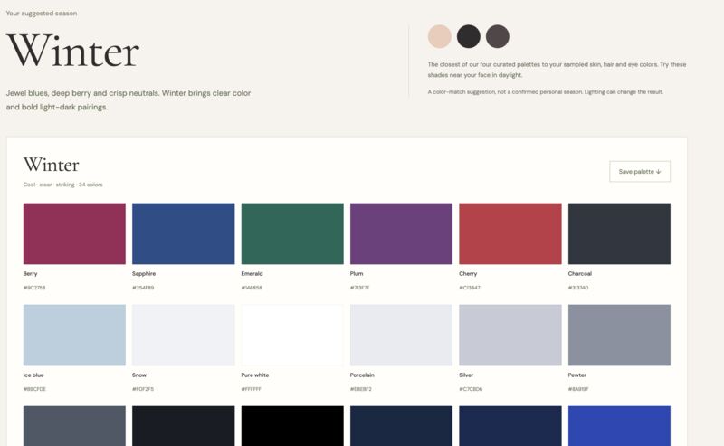Click the sampled skin tone circle
This screenshot has height=446, width=724.
click(x=440, y=36)
